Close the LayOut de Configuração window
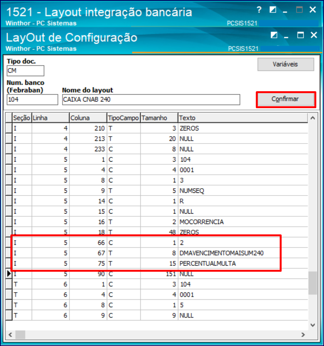Viewport: 324px width, 346px height. pyautogui.click(x=314, y=35)
